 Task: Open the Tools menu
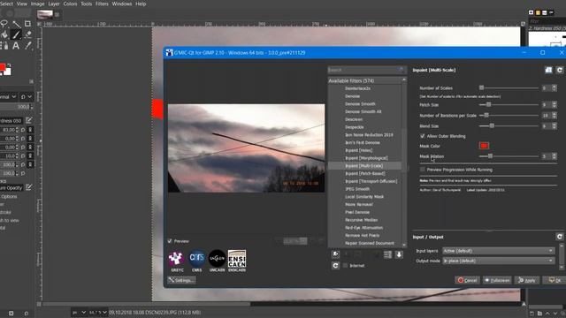coord(86,4)
